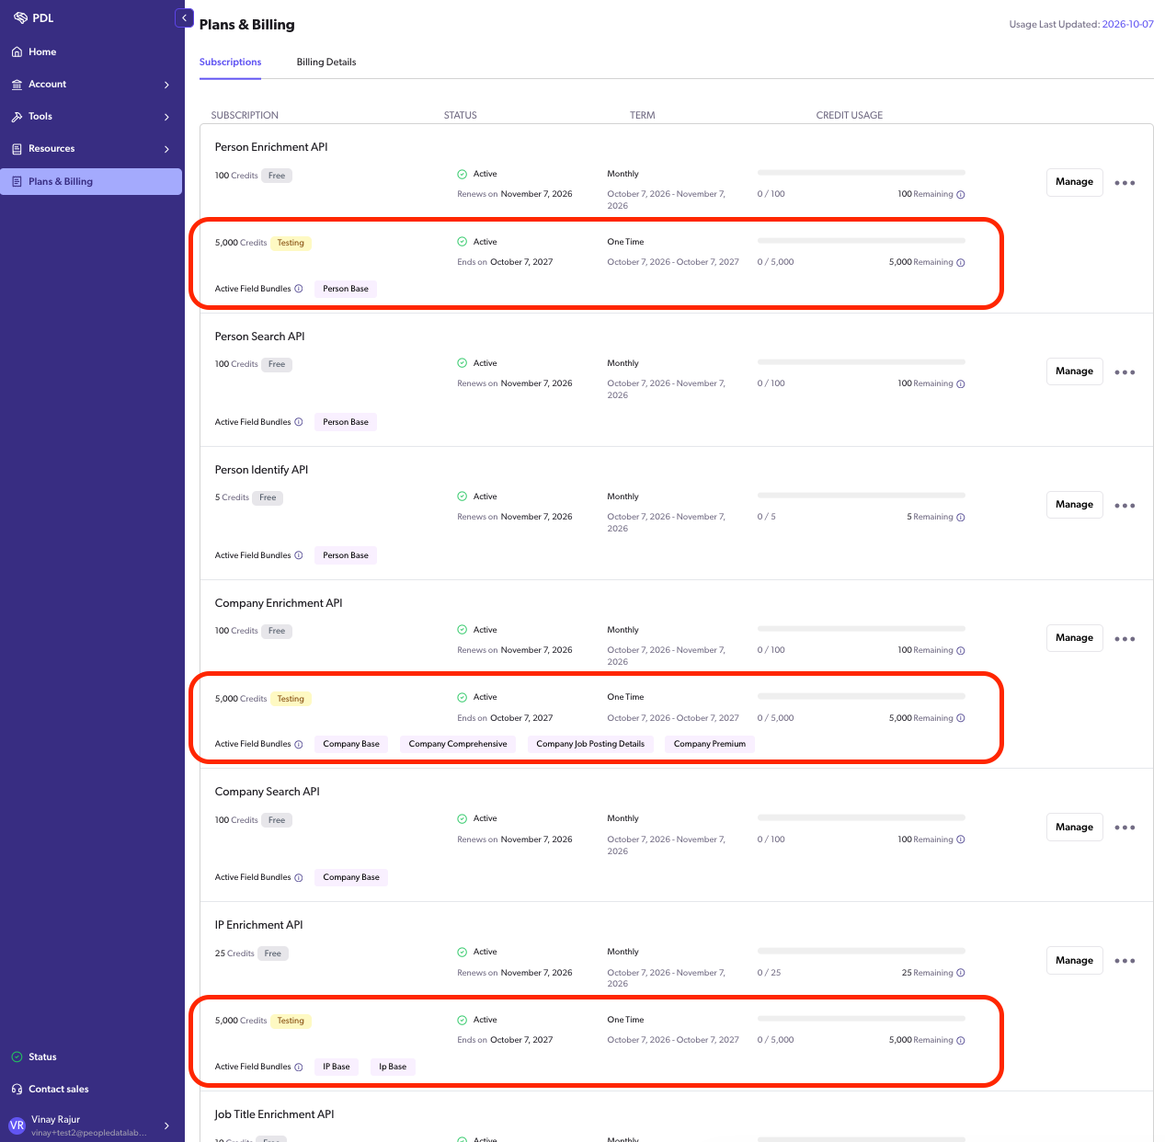The image size is (1165, 1142).
Task: Click the Resources document icon
Action: coord(17,149)
